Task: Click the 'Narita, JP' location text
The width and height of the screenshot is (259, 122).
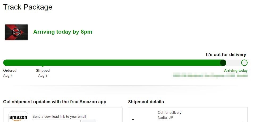Action: point(165,118)
